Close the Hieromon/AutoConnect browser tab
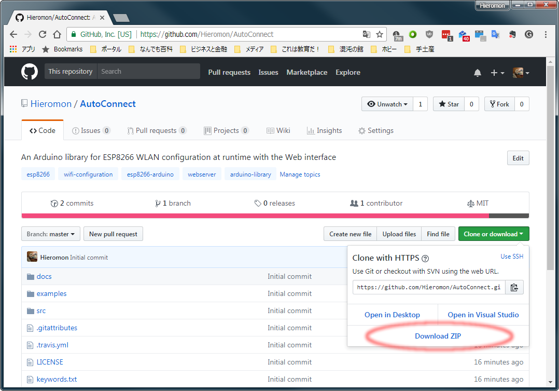Screen dimensions: 559x391 102,18
